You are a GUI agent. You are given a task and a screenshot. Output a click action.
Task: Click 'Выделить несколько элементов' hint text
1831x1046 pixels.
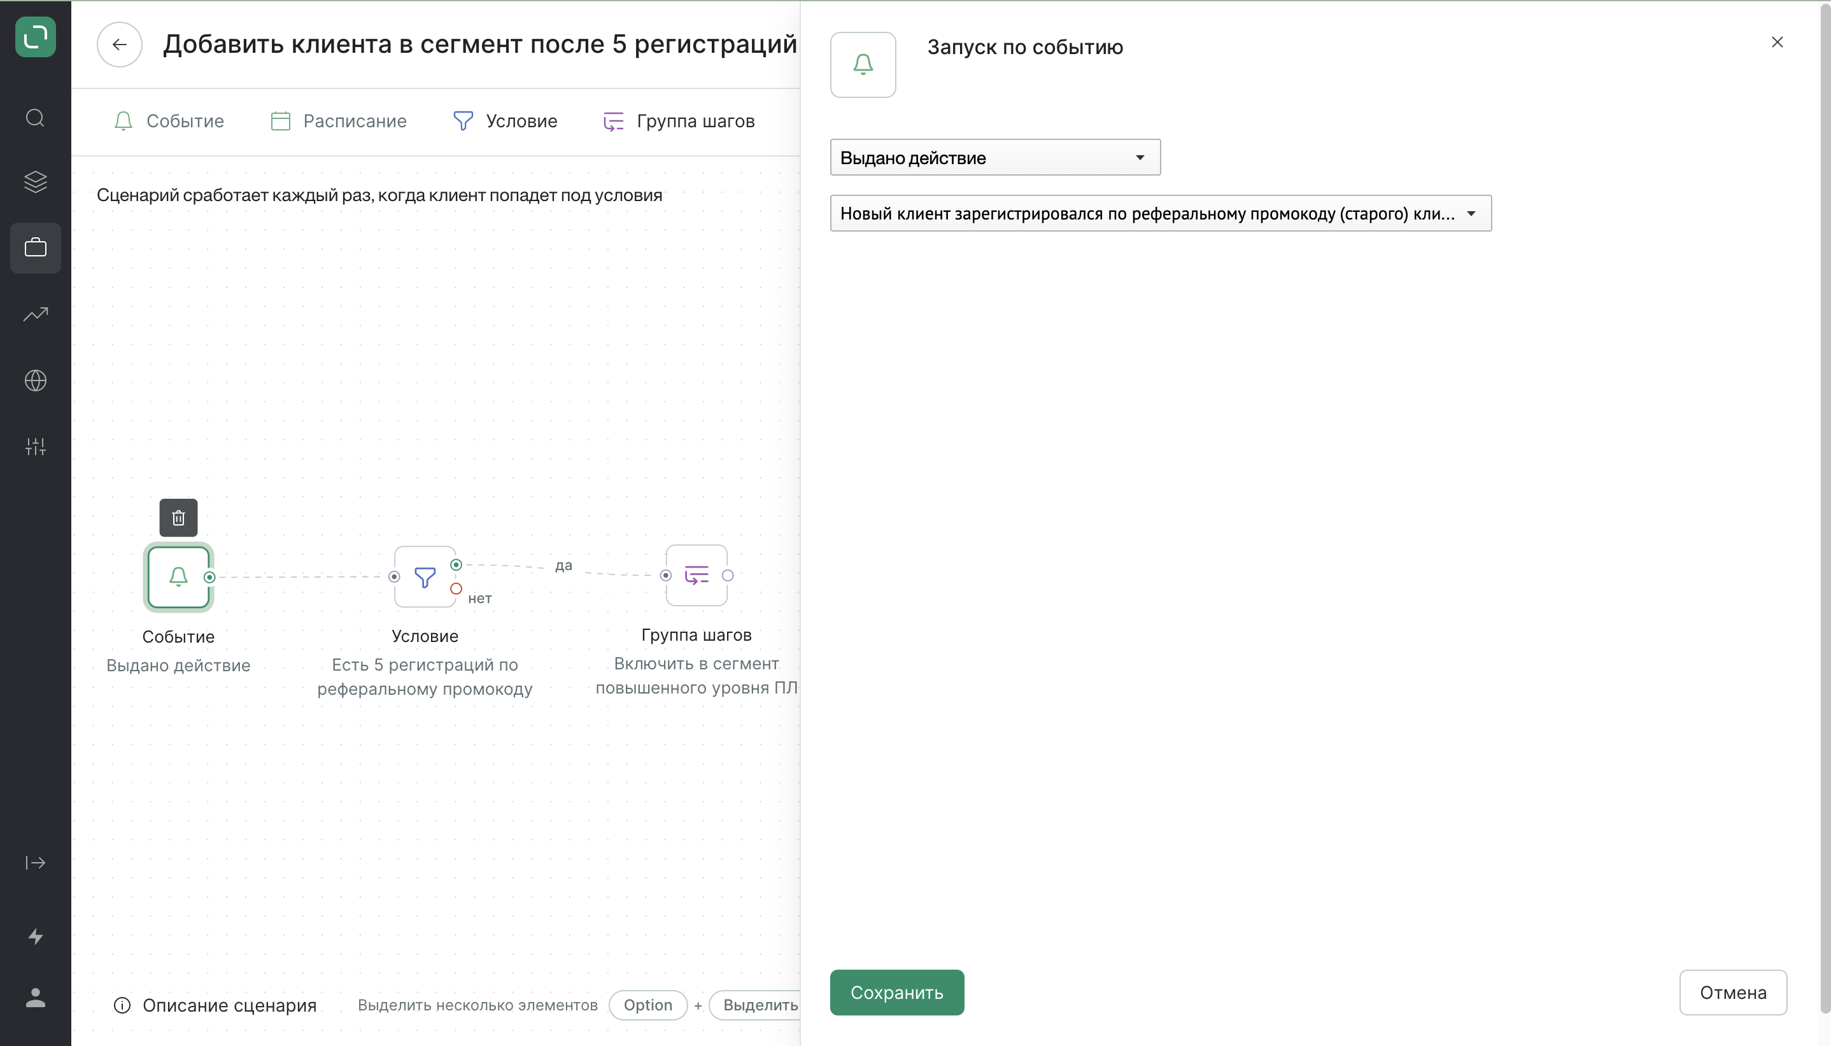[x=477, y=1005]
